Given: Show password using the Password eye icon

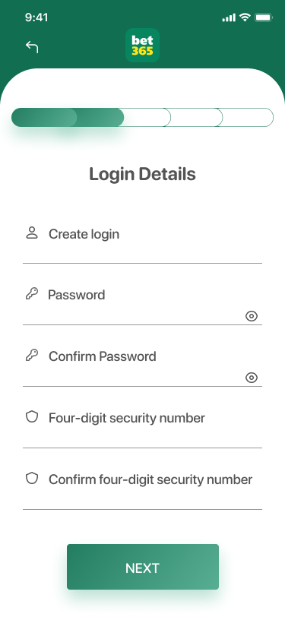Looking at the screenshot, I should (252, 316).
